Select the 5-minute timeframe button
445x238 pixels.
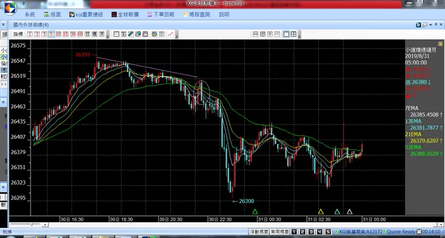tap(51, 34)
